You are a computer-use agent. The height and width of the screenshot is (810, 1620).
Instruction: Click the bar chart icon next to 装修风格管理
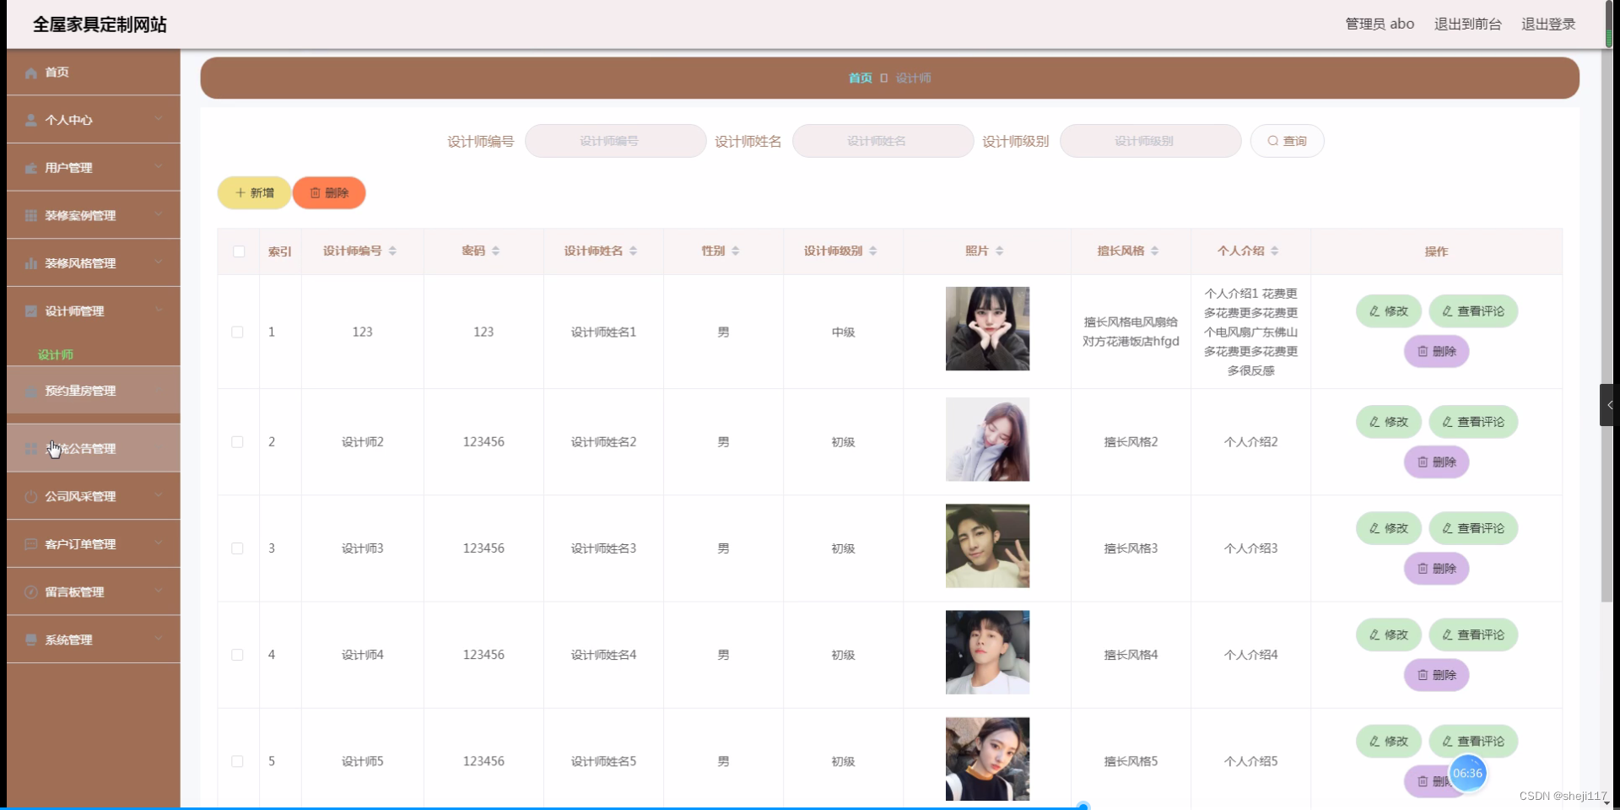[x=31, y=263]
